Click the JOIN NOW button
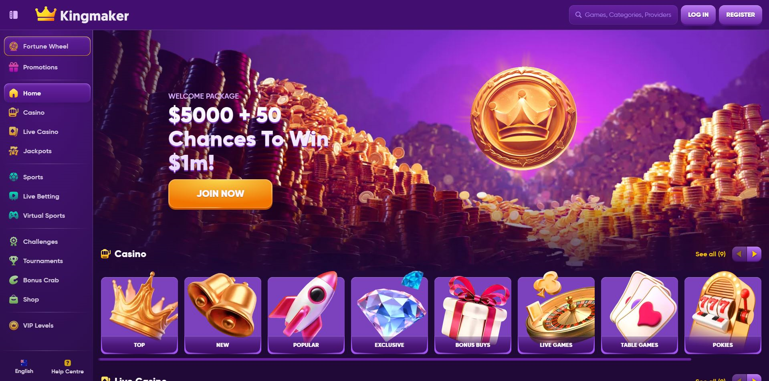This screenshot has height=381, width=769. tap(220, 194)
